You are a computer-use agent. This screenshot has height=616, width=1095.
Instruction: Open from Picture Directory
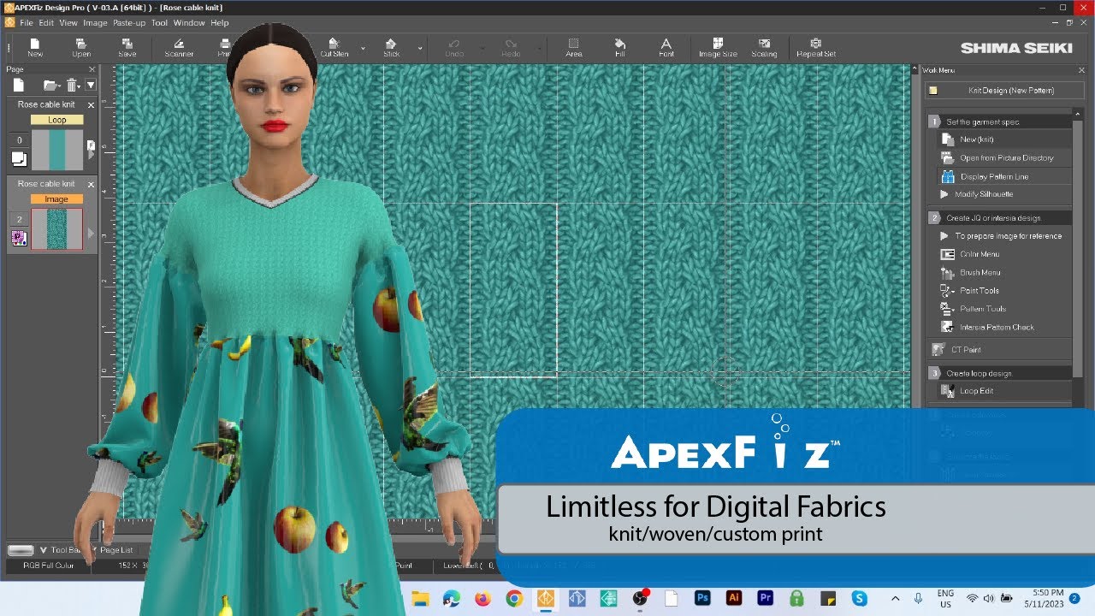1006,157
